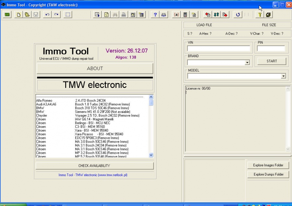Image resolution: width=292 pixels, height=206 pixels.
Task: Click the printer icon in the toolbar
Action: (x=124, y=15)
